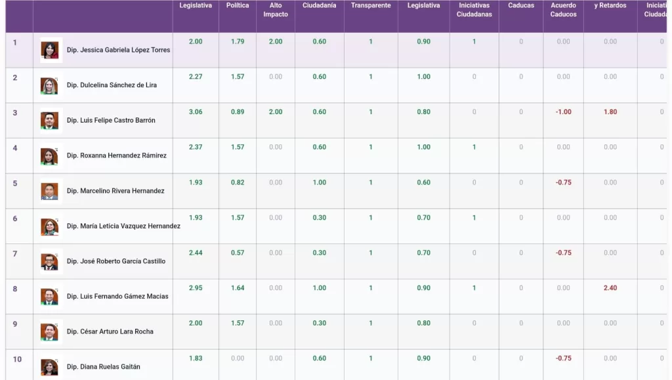The image size is (672, 380).
Task: Open Dip. César Arturo Lara Rocha name link
Action: (110, 331)
